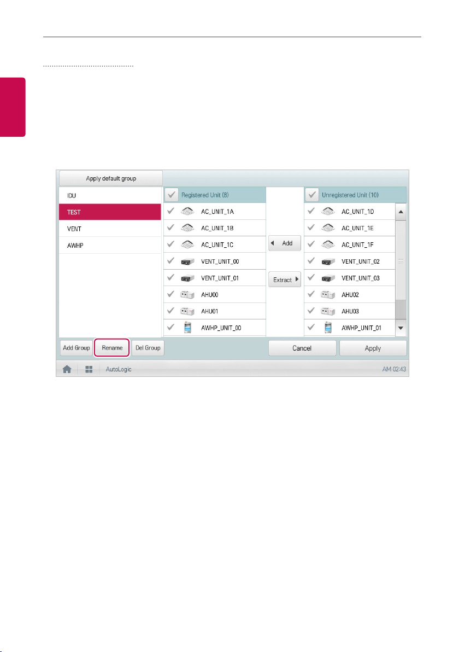Viewport: 459px width, 652px height.
Task: Extract the selected units with the Extract arrow button
Action: point(285,280)
